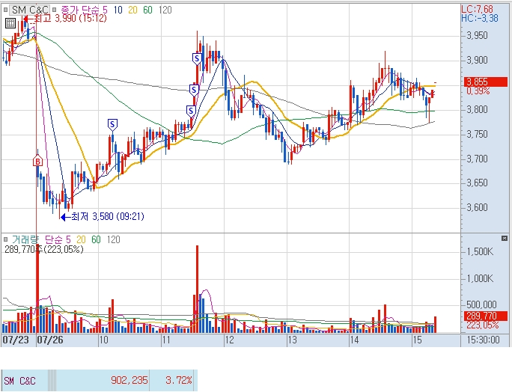The image size is (512, 392).
Task: Click the 223,05% volume axis value
Action: pos(483,325)
